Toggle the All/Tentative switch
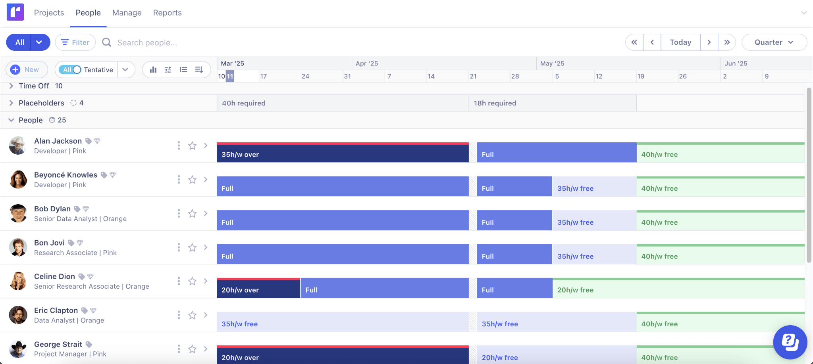The image size is (813, 364). coord(71,70)
